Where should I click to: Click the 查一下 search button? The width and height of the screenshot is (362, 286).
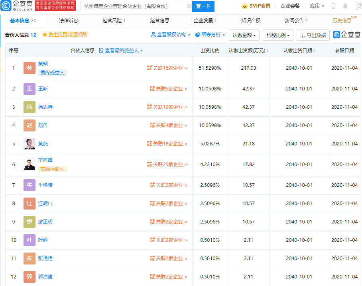[x=204, y=6]
